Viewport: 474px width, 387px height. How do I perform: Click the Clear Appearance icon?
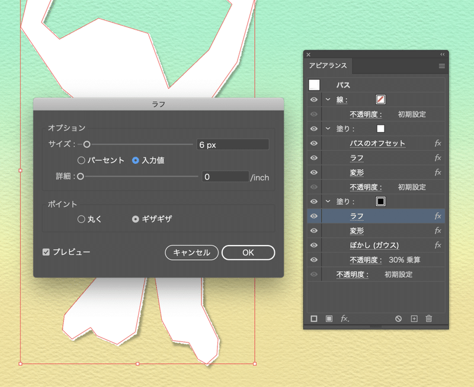[x=398, y=318]
